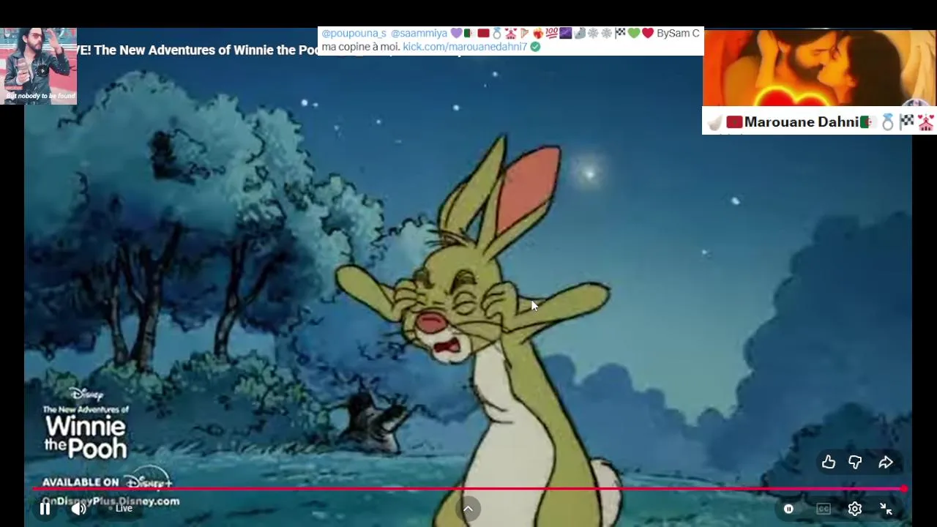Screen dimensions: 937x527
Task: Seek on the red progress bar
Action: click(468, 488)
